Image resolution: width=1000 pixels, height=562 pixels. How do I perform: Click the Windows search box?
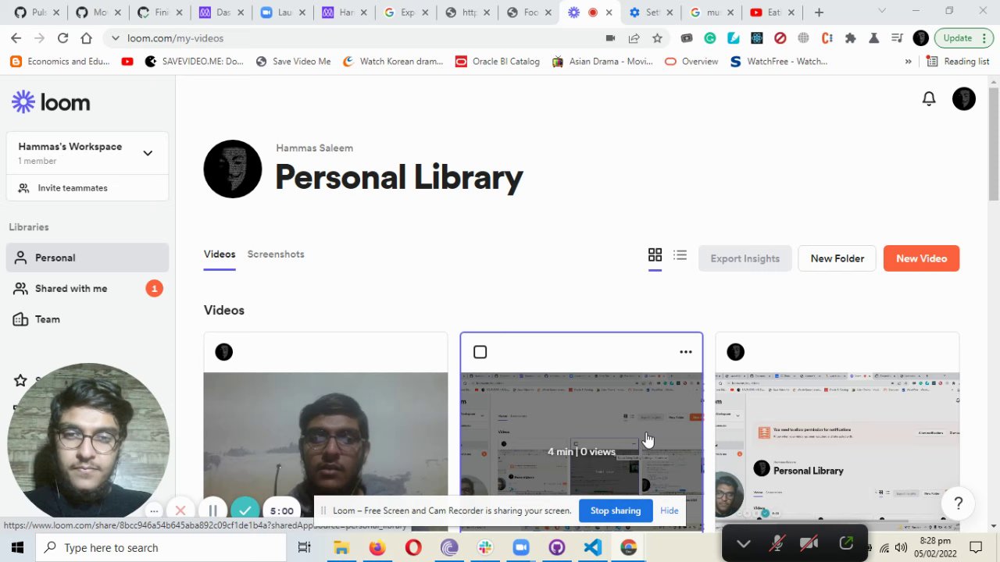pyautogui.click(x=162, y=547)
